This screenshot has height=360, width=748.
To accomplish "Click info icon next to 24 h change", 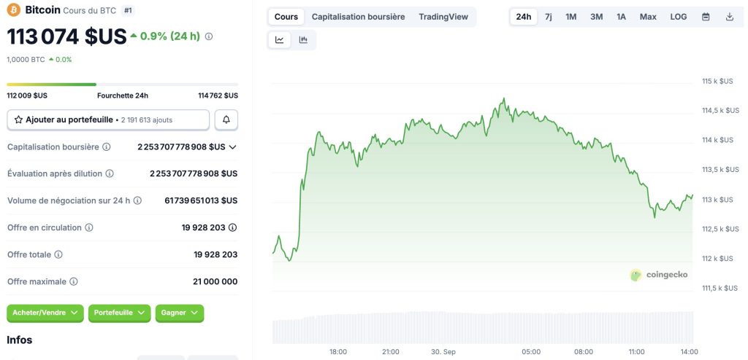I will pyautogui.click(x=210, y=36).
